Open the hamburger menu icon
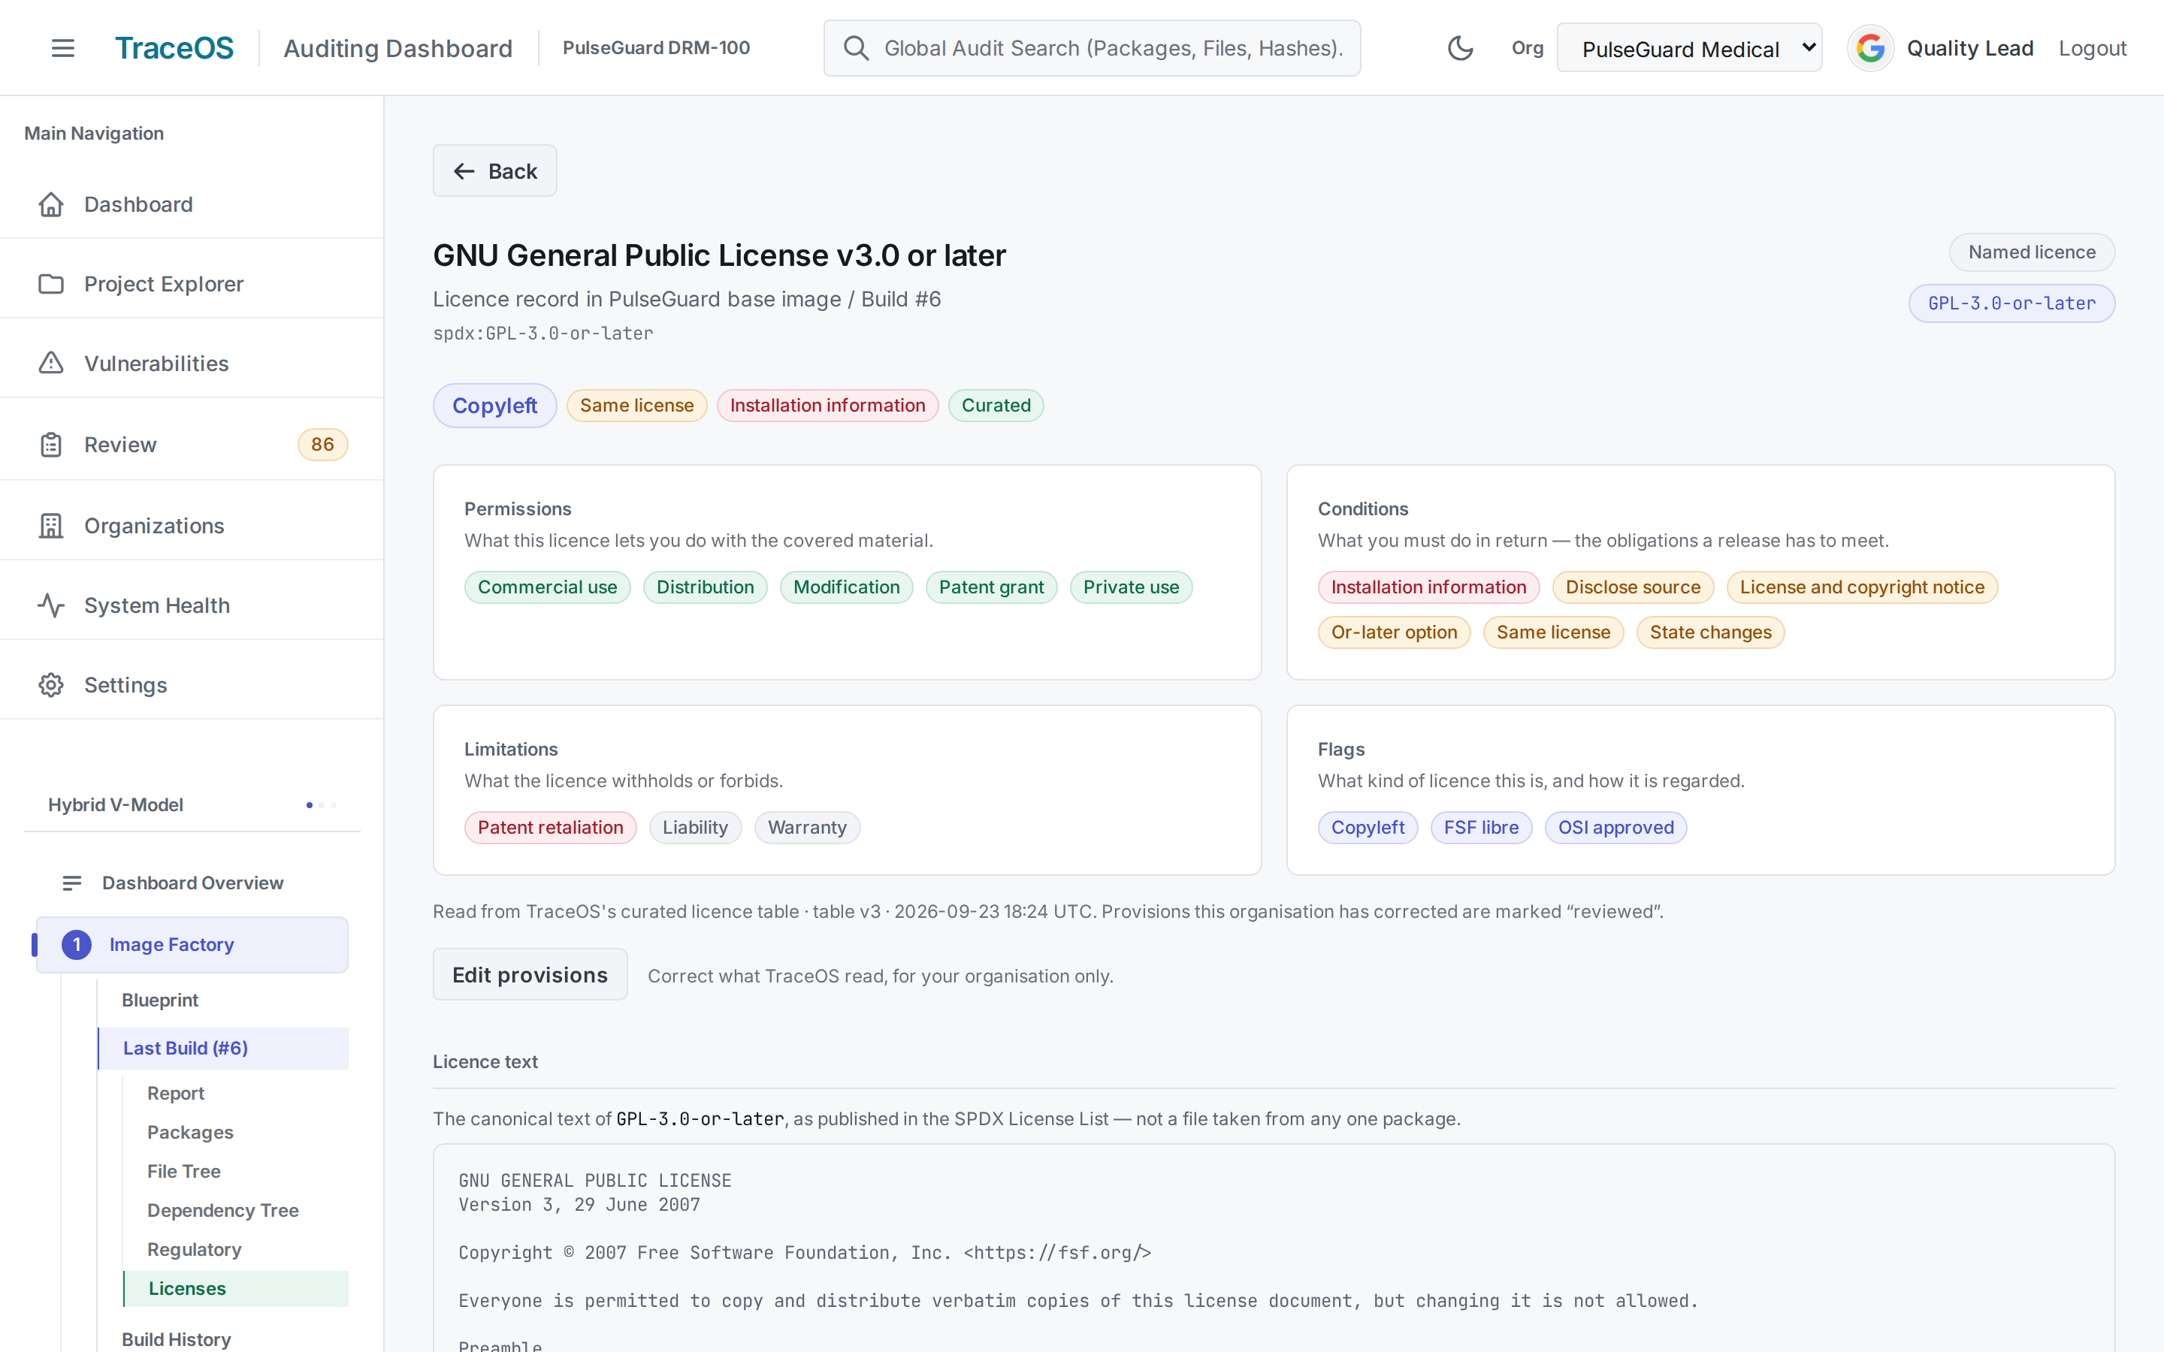Image resolution: width=2164 pixels, height=1352 pixels. tap(62, 48)
